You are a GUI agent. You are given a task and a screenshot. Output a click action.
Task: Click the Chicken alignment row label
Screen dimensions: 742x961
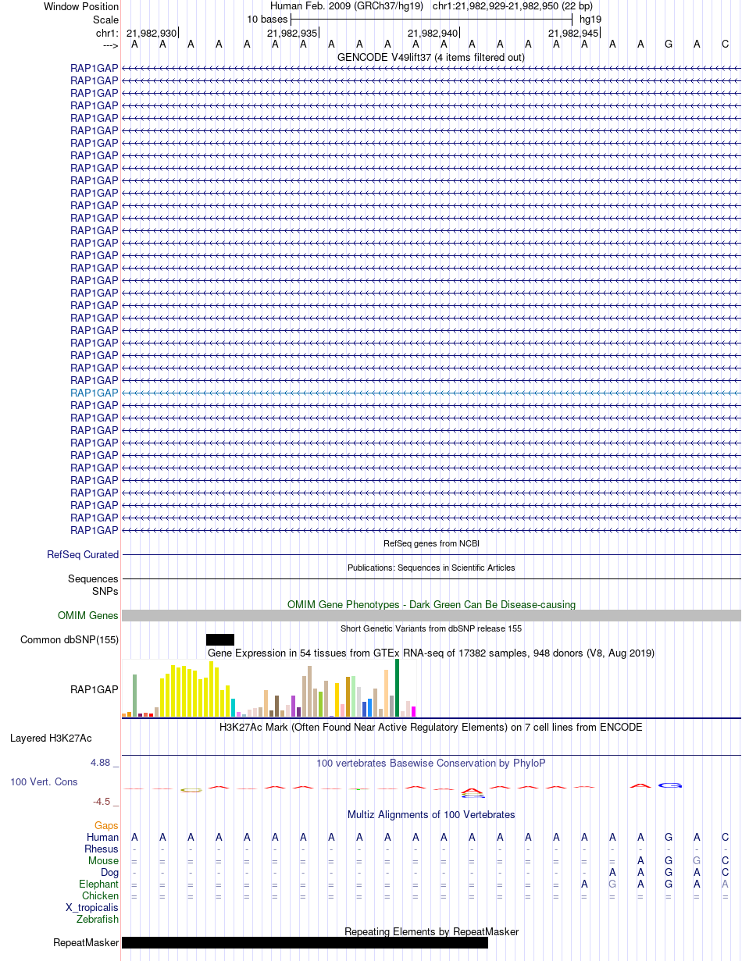[101, 895]
